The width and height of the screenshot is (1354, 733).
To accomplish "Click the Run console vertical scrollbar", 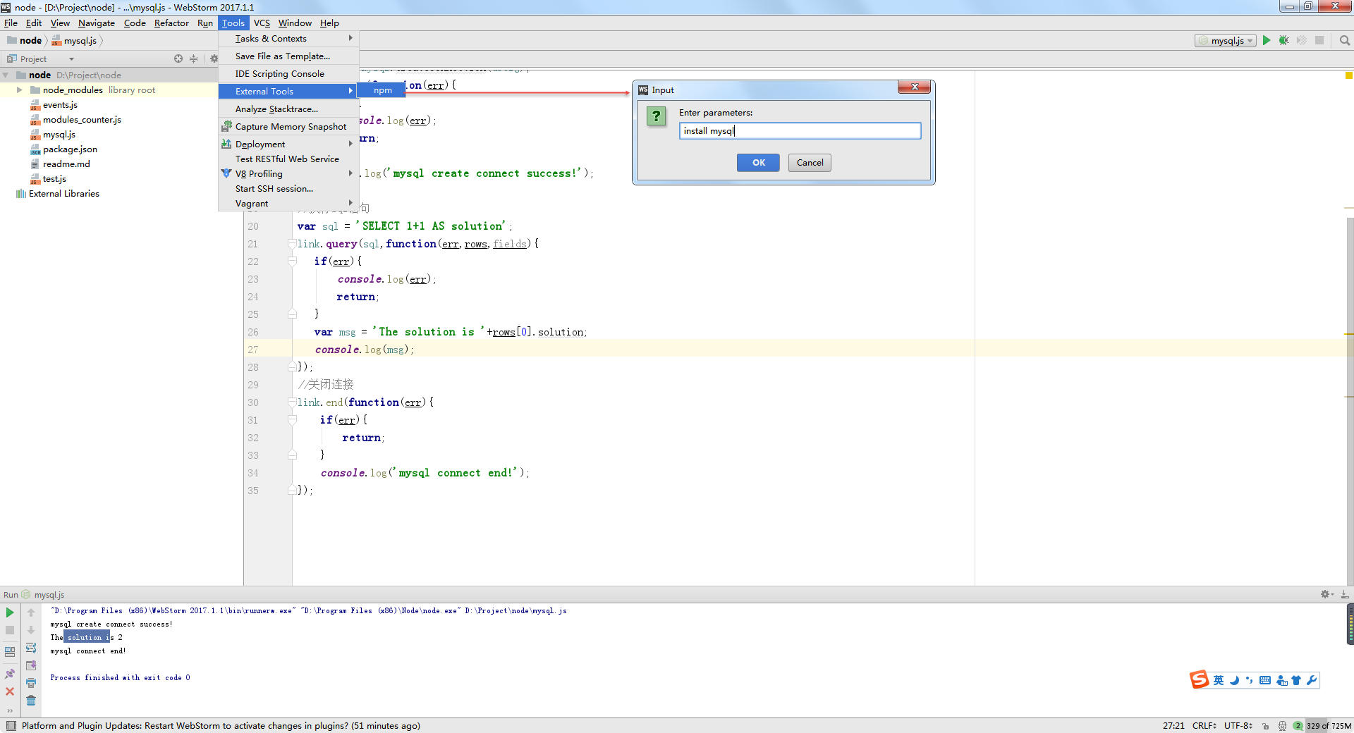I will click(x=1350, y=624).
